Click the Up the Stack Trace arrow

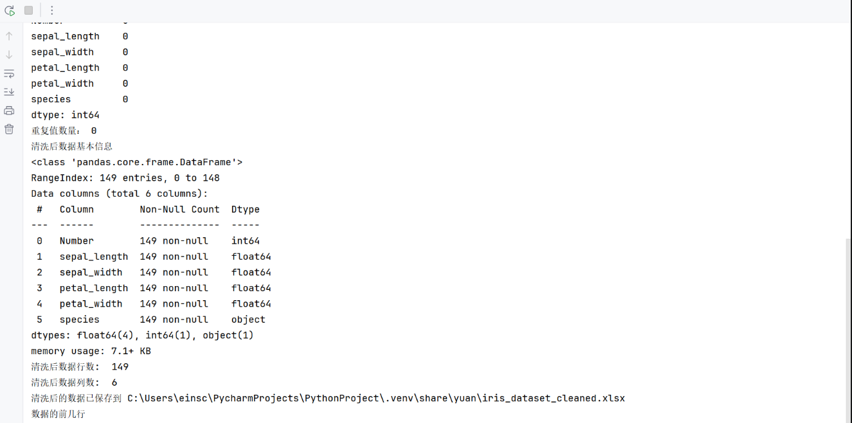[9, 36]
